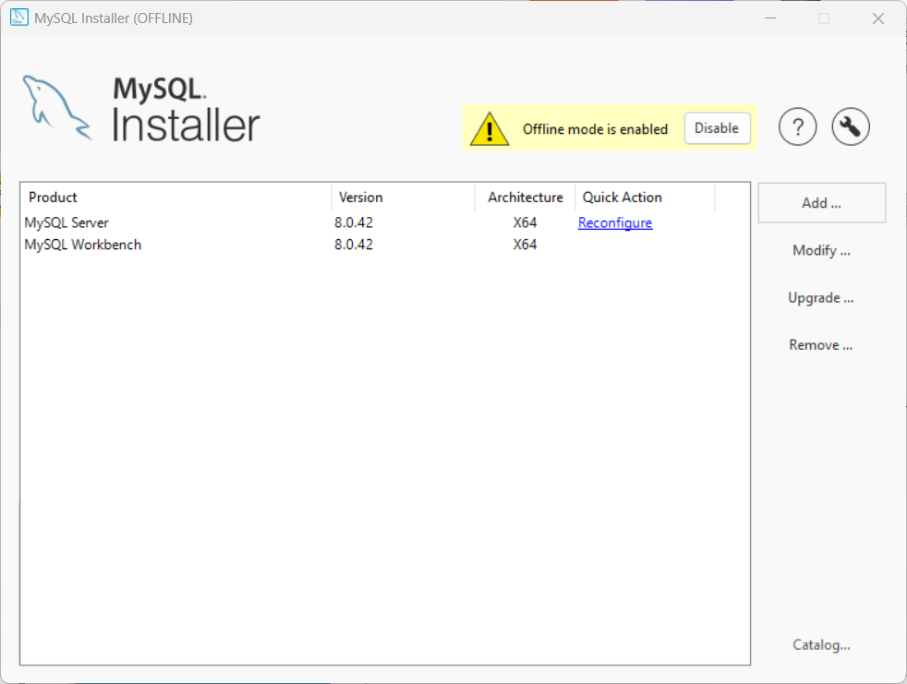Screen dimensions: 907x684
Task: Click X64 architecture cell for MySQL Workbench
Action: 525,245
